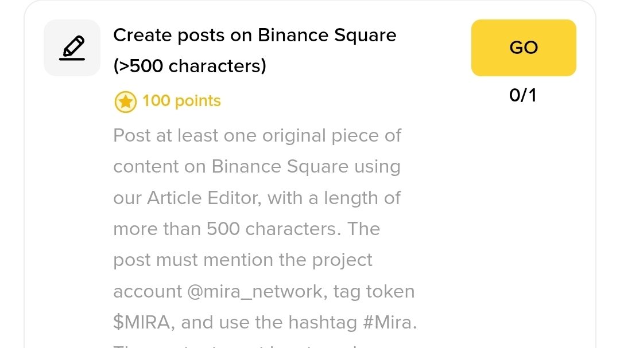Select the $MIRA token tag
This screenshot has width=620, height=348.
click(x=142, y=322)
